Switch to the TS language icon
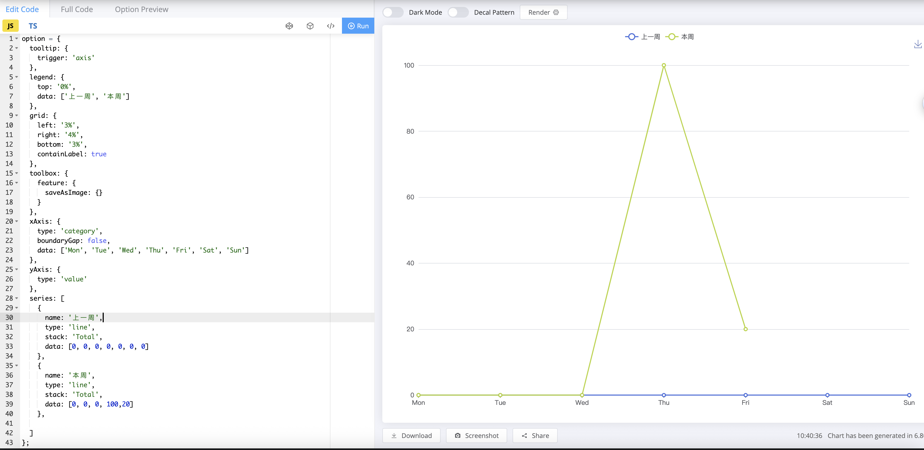The width and height of the screenshot is (924, 450). pyautogui.click(x=33, y=26)
